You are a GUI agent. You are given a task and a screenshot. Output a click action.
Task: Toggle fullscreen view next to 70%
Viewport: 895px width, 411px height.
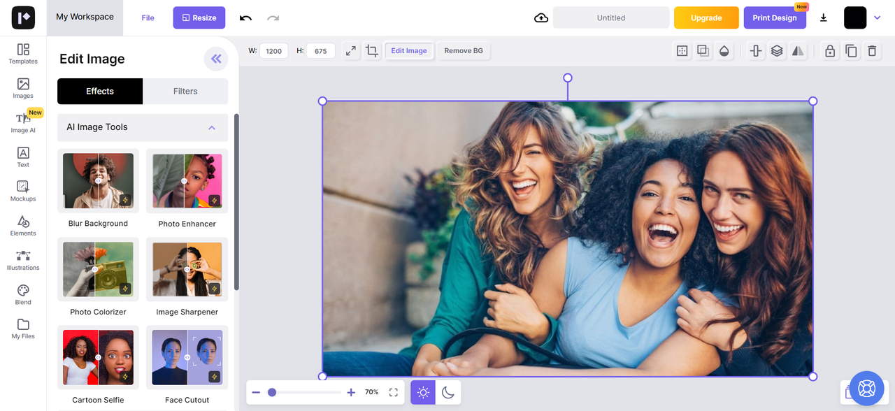(394, 393)
